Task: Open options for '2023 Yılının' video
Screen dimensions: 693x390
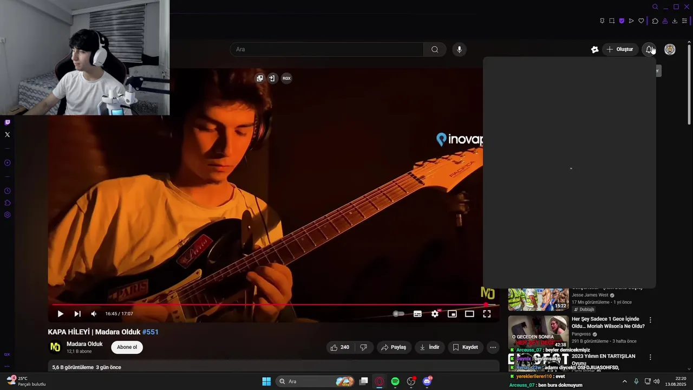Action: [650, 357]
